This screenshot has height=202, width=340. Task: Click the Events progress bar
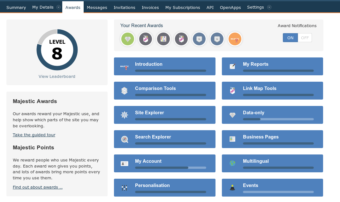tap(278, 192)
